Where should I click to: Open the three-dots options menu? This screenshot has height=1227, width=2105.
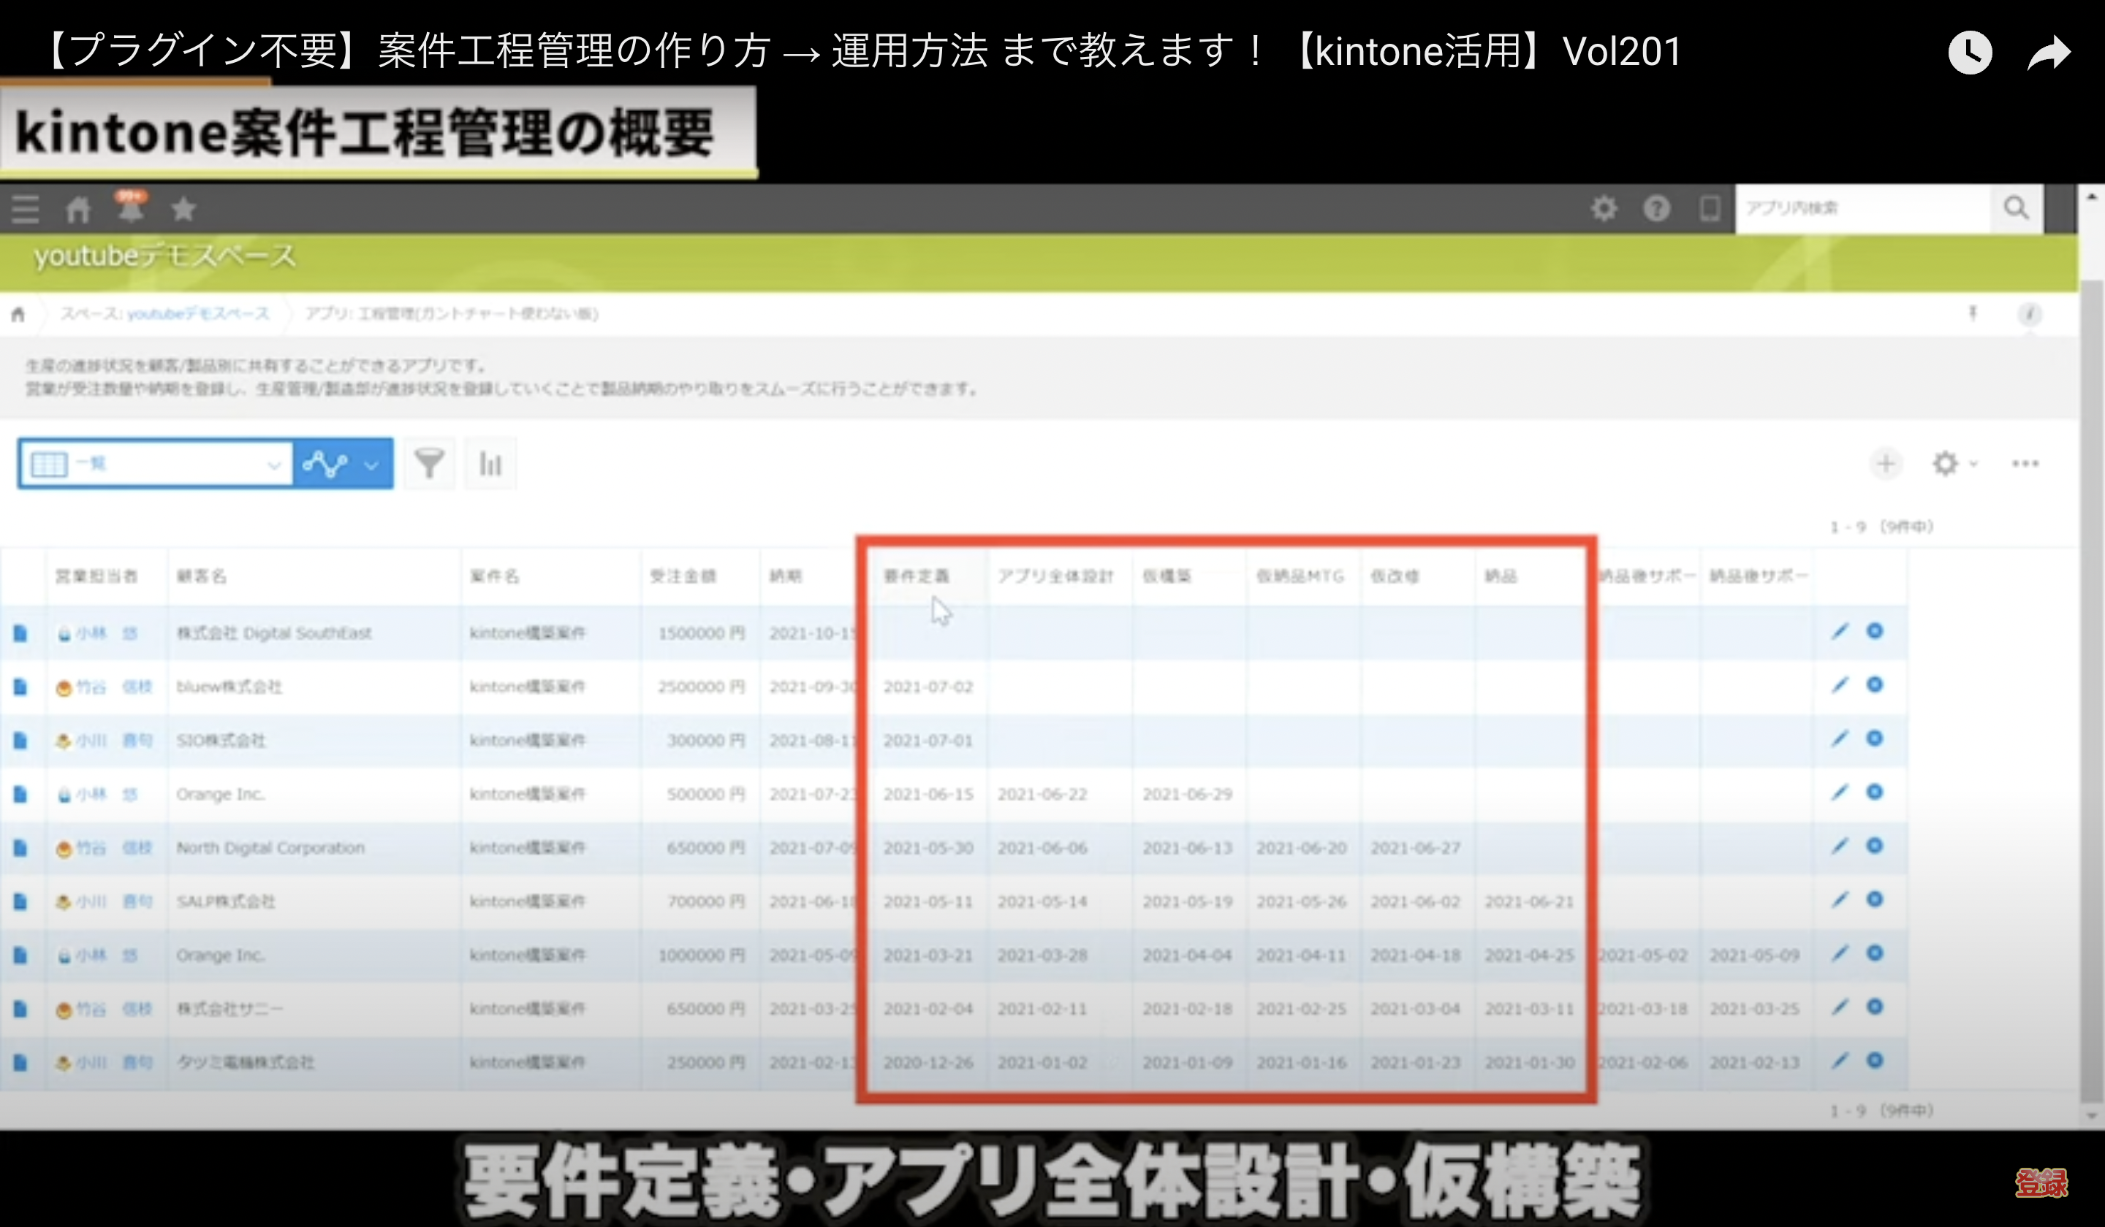coord(2025,463)
